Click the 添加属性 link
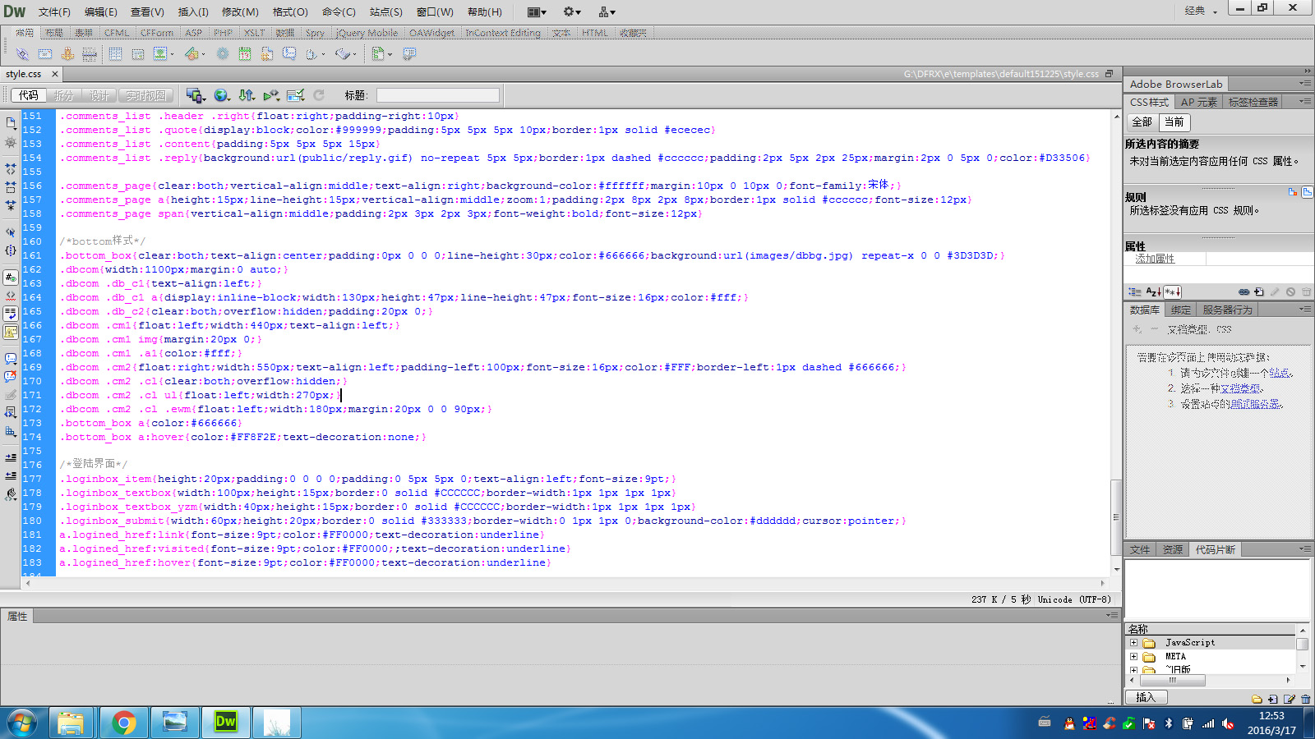 click(x=1155, y=259)
